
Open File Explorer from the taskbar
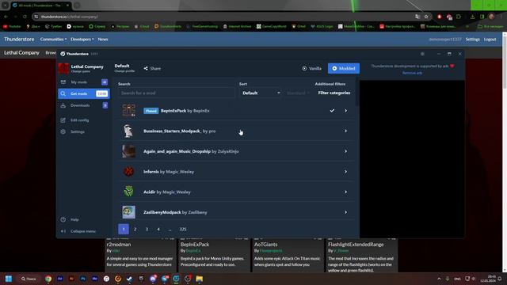200,279
